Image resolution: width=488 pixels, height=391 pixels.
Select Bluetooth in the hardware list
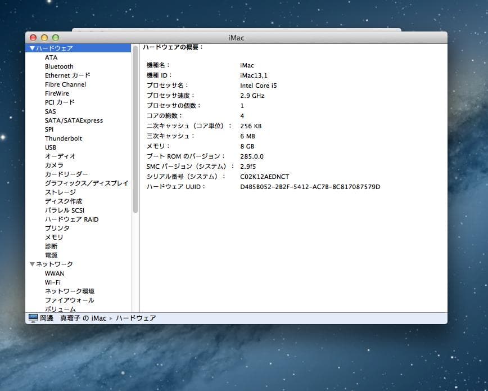[59, 66]
